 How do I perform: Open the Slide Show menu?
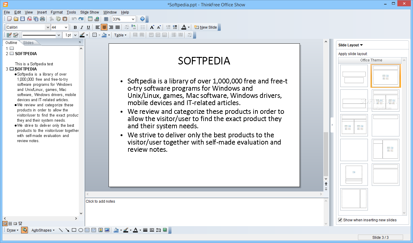(89, 12)
